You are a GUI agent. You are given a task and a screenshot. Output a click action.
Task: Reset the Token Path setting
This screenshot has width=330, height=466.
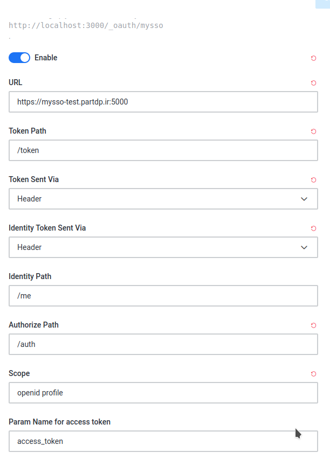(313, 131)
